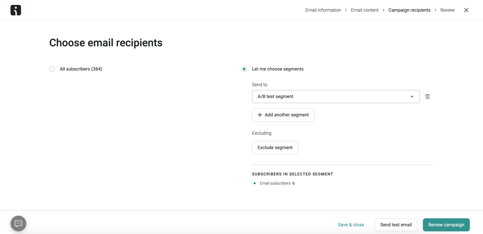
Task: Go back to the Email content step
Action: coord(365,10)
